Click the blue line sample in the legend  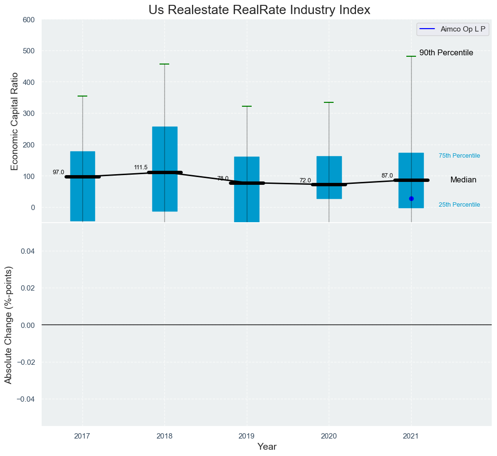[429, 29]
